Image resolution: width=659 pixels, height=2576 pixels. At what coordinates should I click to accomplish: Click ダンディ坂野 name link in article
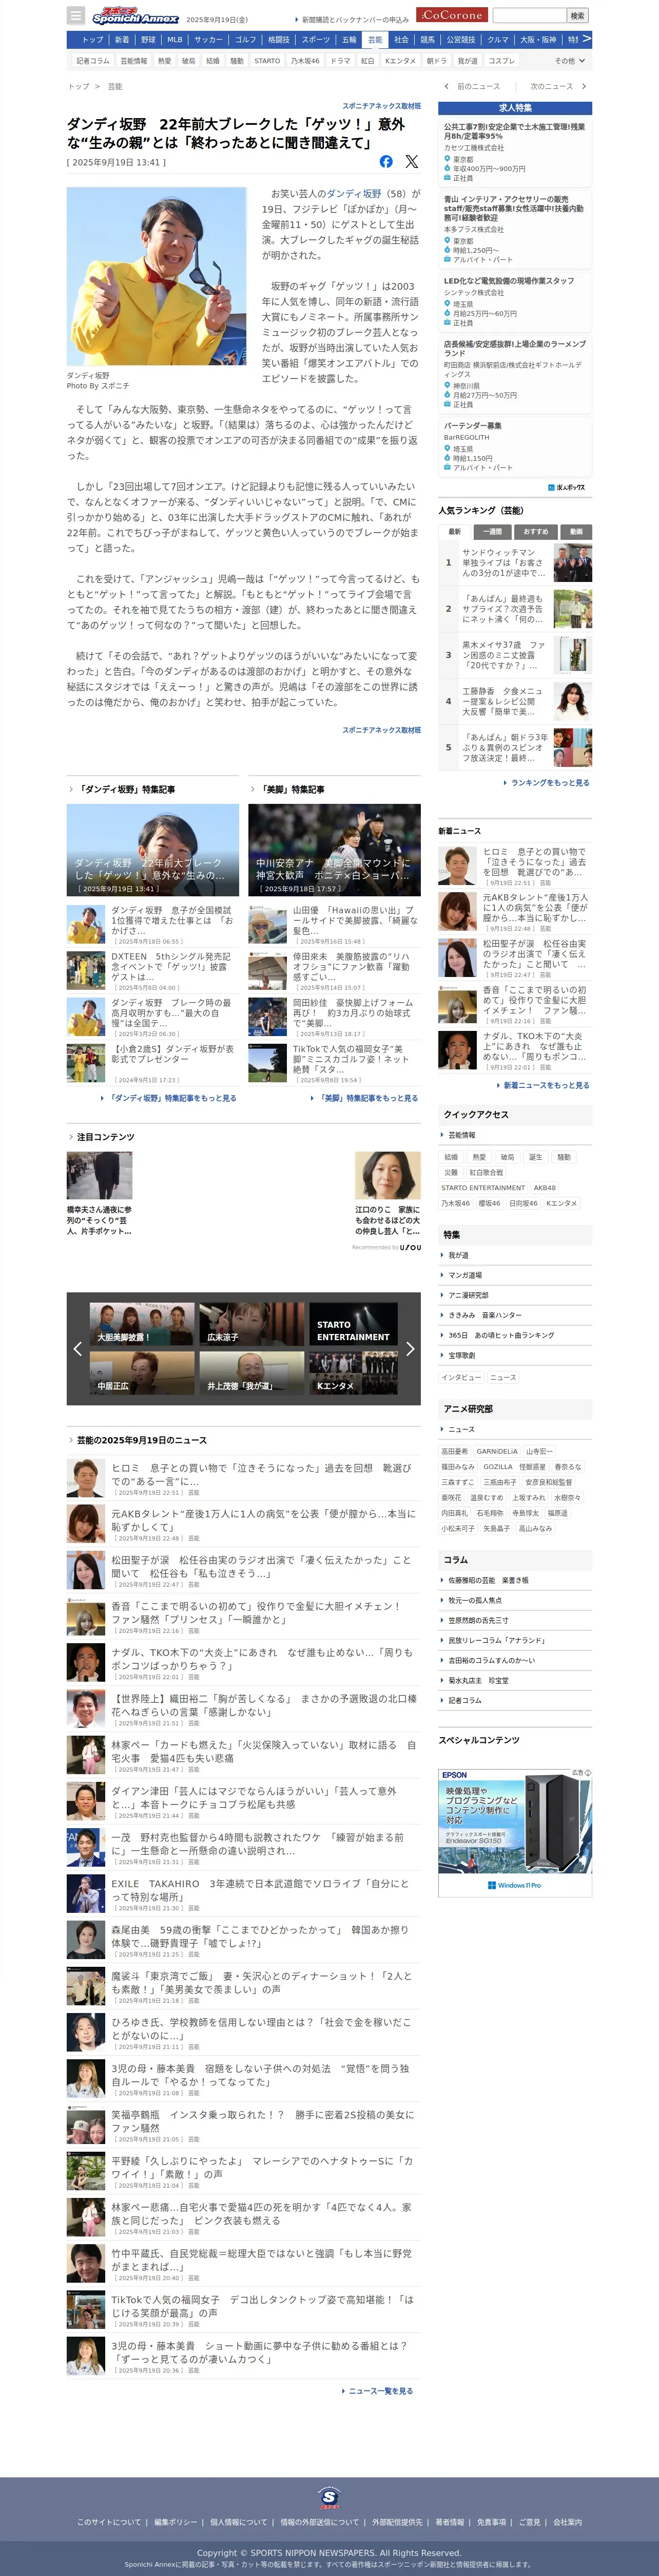[354, 194]
